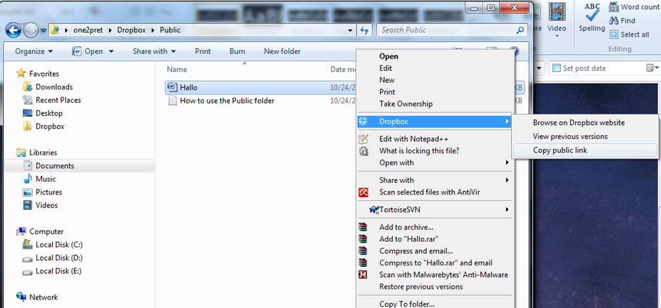Image resolution: width=661 pixels, height=308 pixels.
Task: Click the Word count icon
Action: coord(614,6)
